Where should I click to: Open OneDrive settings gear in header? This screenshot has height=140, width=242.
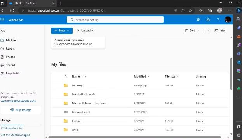point(208,19)
